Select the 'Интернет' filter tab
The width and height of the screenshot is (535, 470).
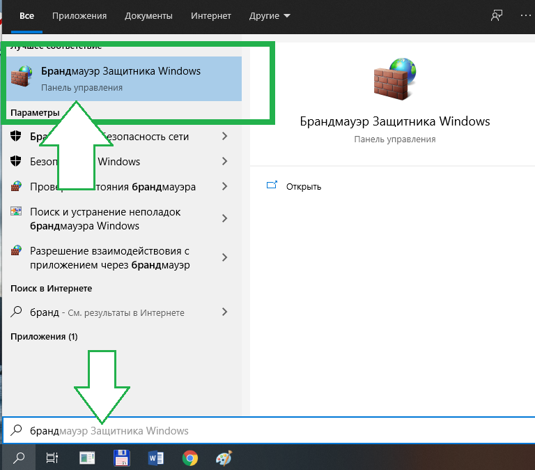point(212,15)
